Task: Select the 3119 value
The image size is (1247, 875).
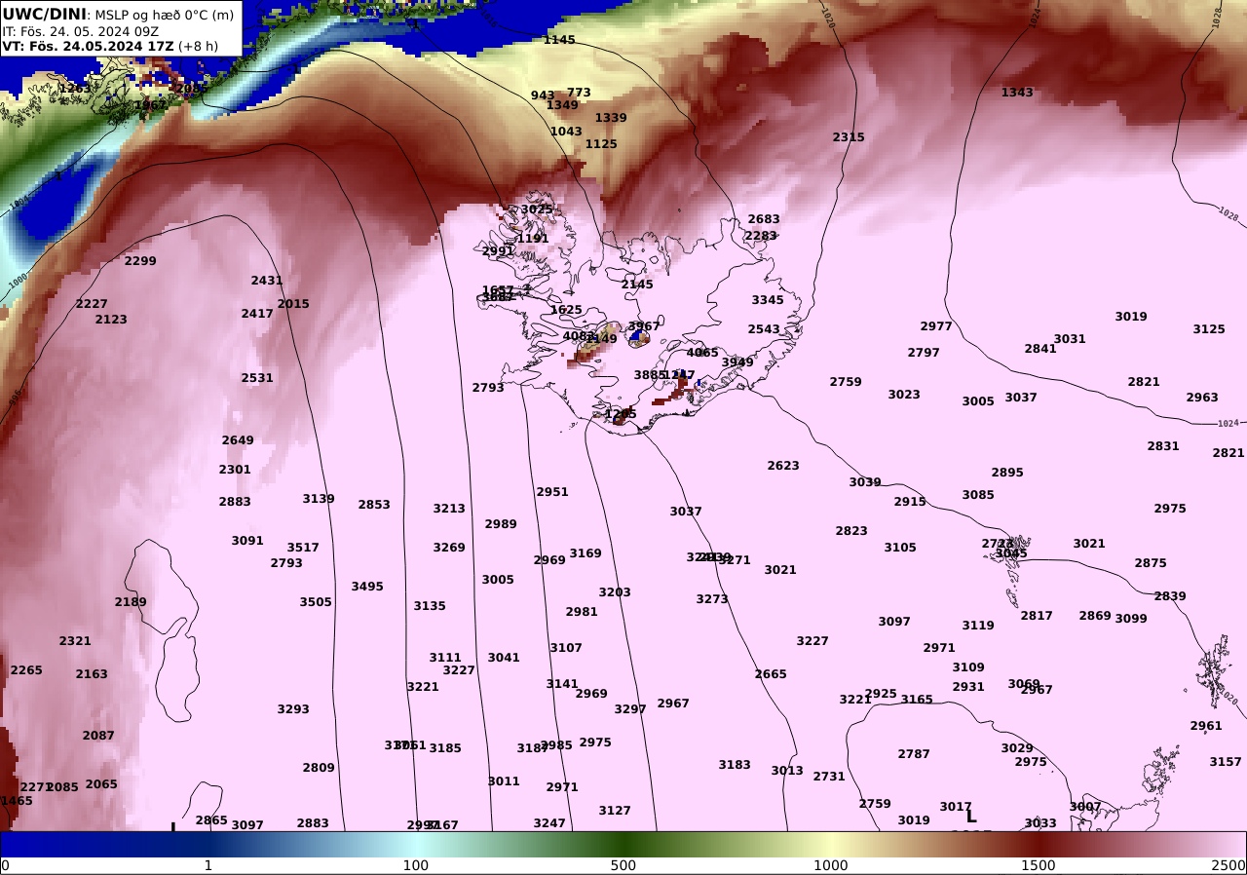Action: (978, 626)
